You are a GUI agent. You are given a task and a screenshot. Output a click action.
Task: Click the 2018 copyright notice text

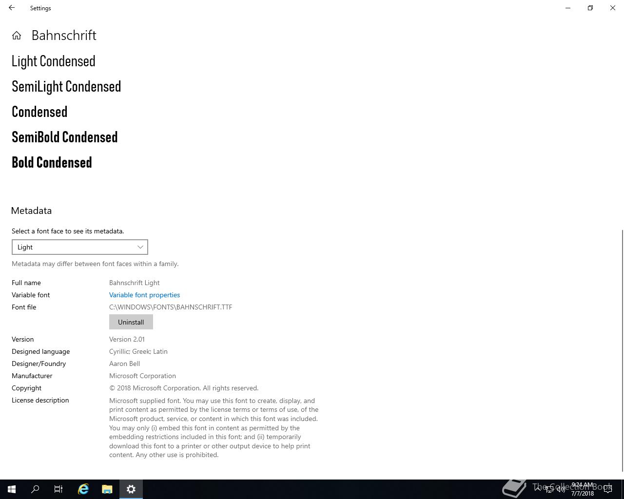tap(184, 388)
